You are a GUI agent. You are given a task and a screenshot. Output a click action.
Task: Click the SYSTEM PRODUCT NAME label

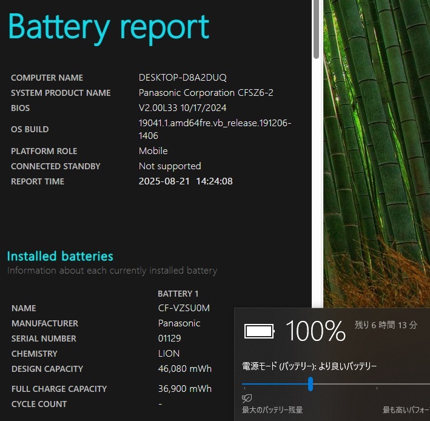point(61,93)
